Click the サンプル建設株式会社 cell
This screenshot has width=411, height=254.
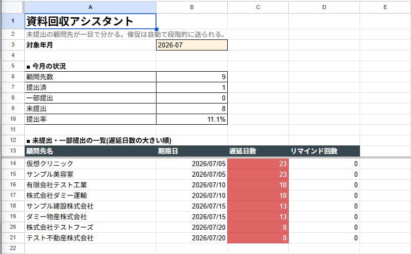[90, 206]
